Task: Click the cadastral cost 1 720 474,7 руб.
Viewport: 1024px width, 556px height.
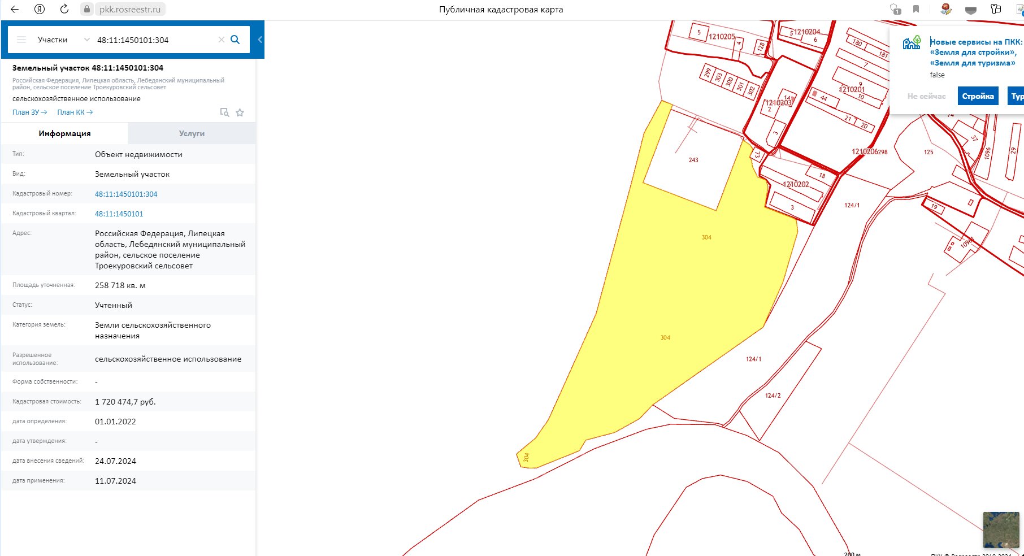Action: [x=125, y=402]
